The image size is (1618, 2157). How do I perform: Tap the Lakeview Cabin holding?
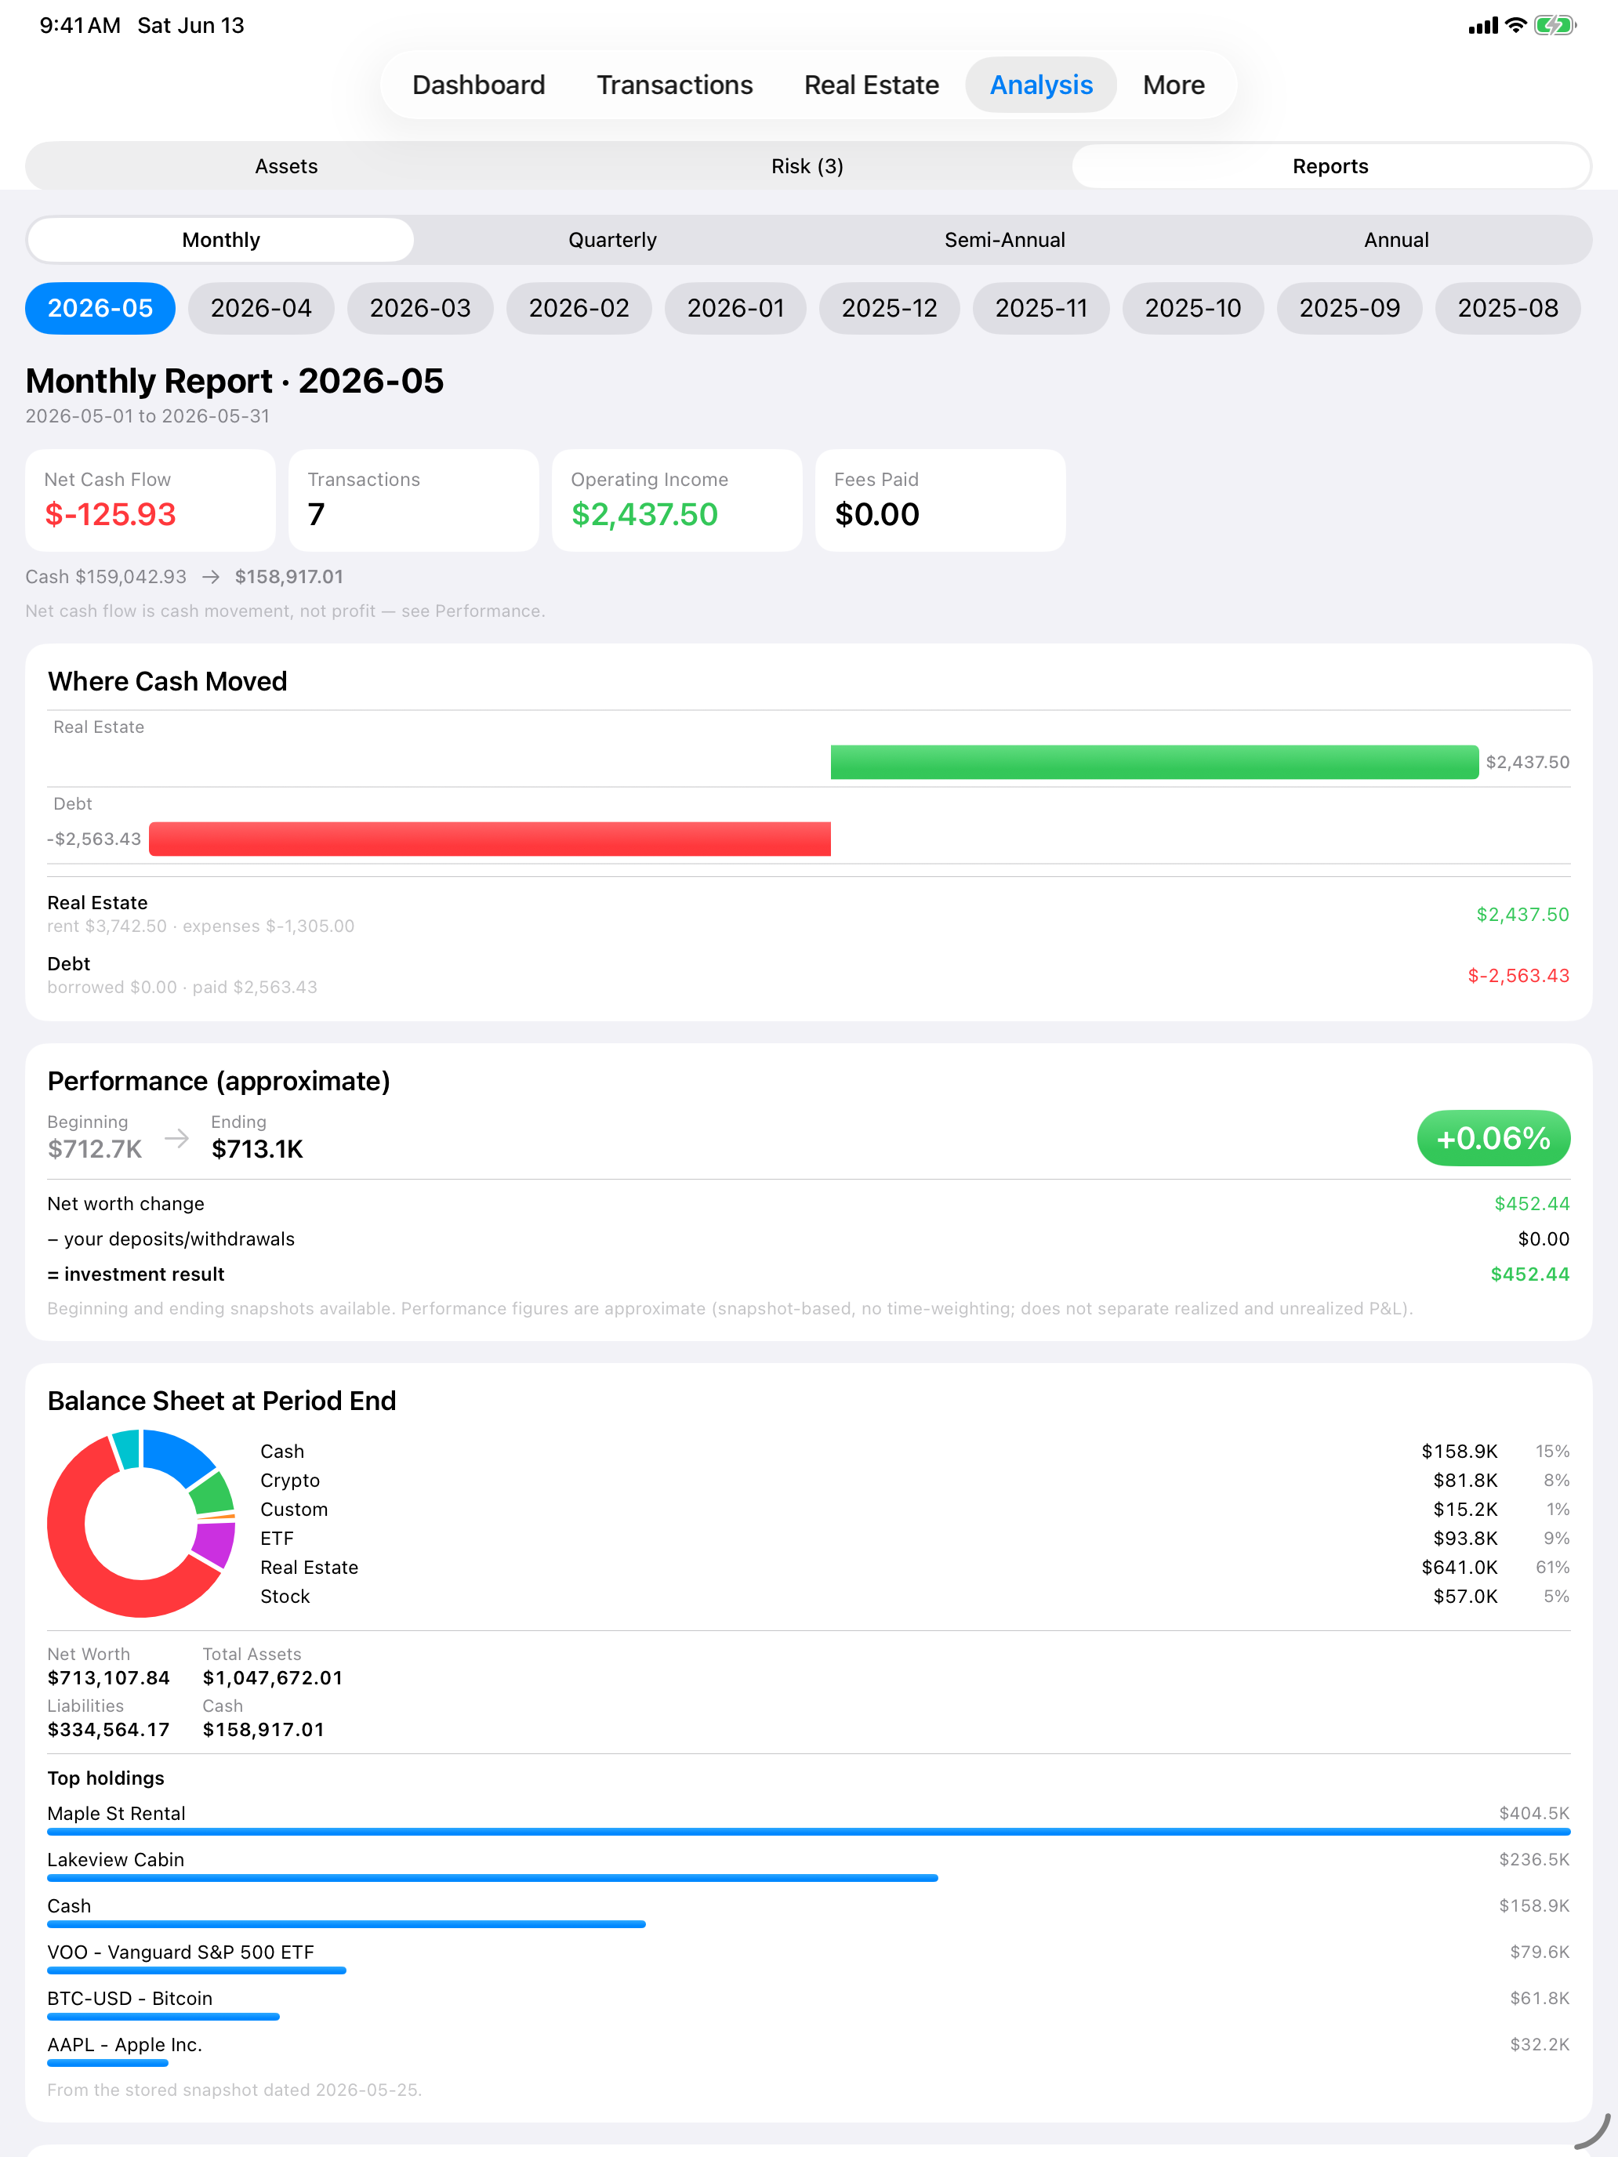tap(808, 1865)
